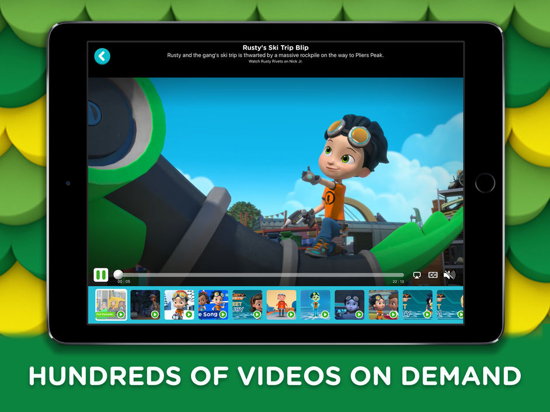Click the Watch Rusty Rivets on Nick Jr text
Image resolution: width=550 pixels, height=412 pixels.
[274, 61]
